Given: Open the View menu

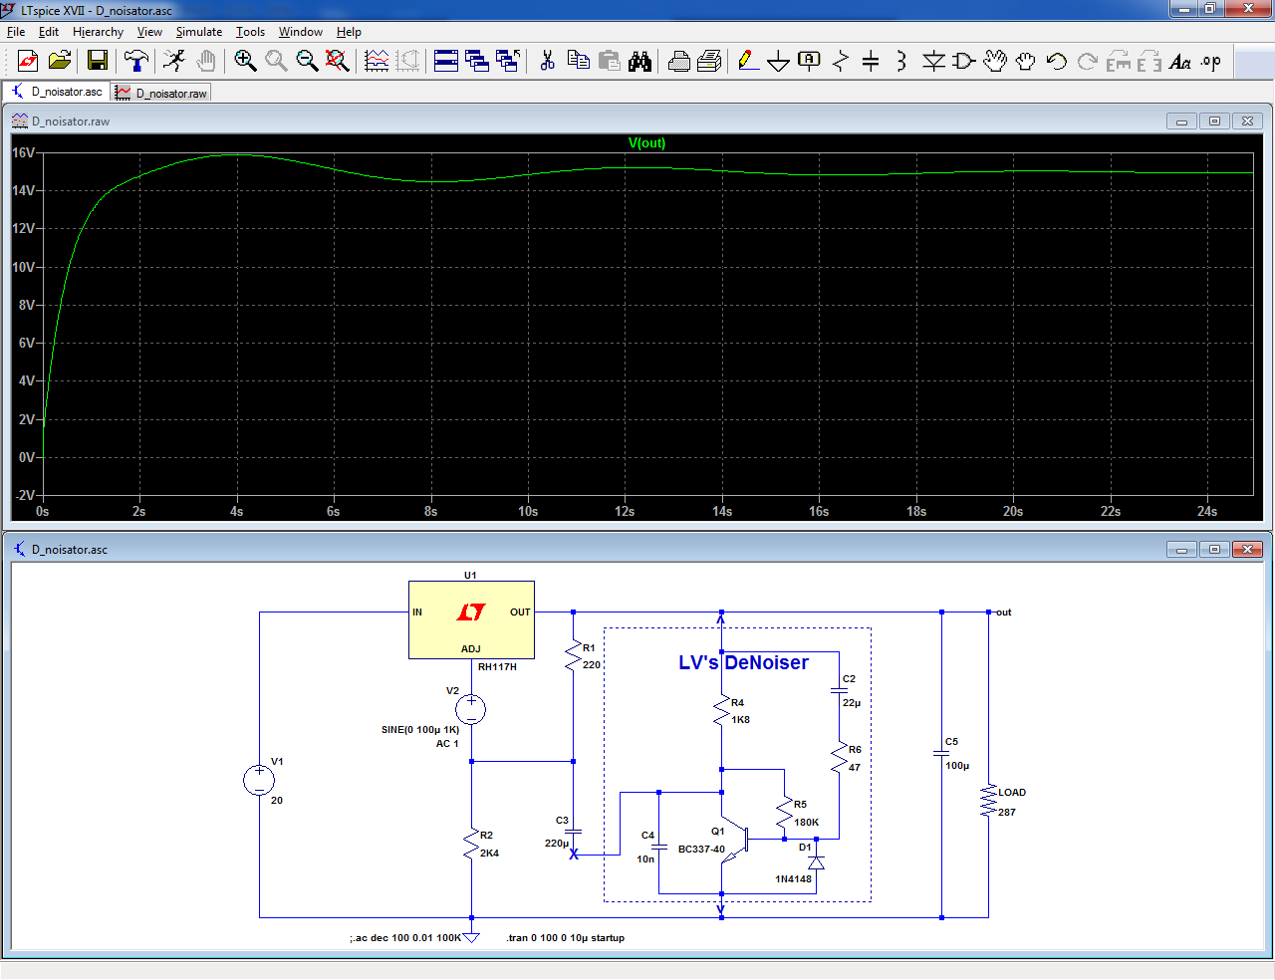Looking at the screenshot, I should tap(149, 32).
